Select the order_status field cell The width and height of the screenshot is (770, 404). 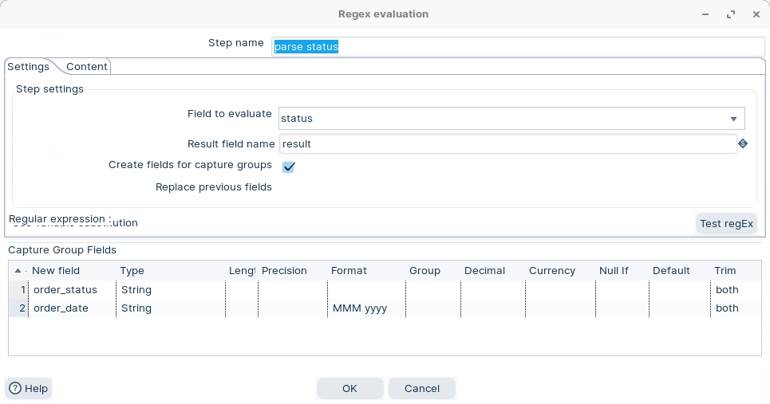pyautogui.click(x=72, y=290)
